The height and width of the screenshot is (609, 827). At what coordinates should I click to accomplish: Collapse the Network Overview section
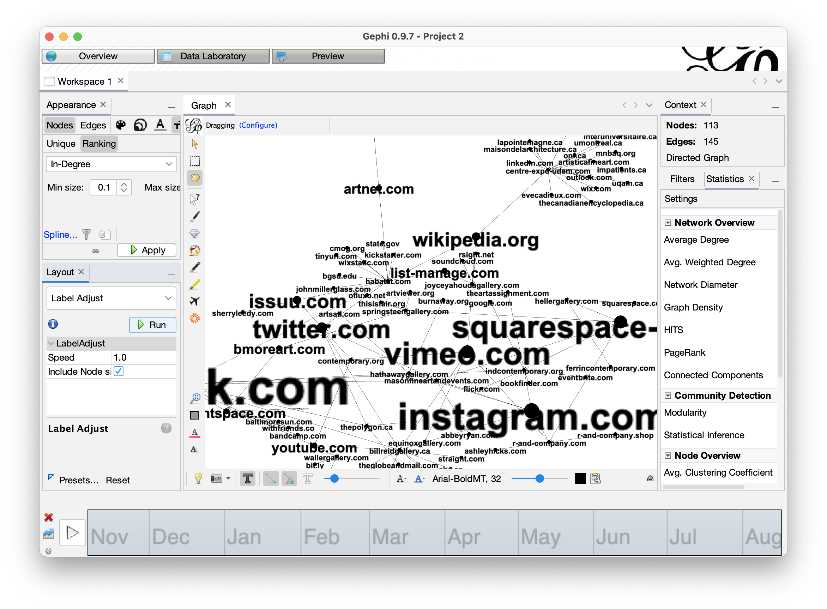(668, 223)
